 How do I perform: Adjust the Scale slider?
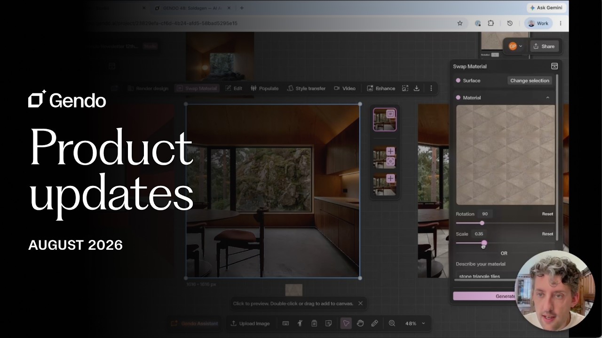484,243
